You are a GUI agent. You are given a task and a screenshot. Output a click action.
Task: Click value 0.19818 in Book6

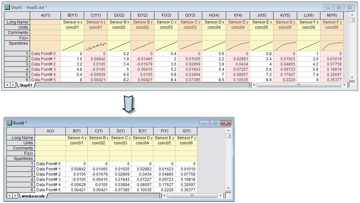tap(187, 180)
